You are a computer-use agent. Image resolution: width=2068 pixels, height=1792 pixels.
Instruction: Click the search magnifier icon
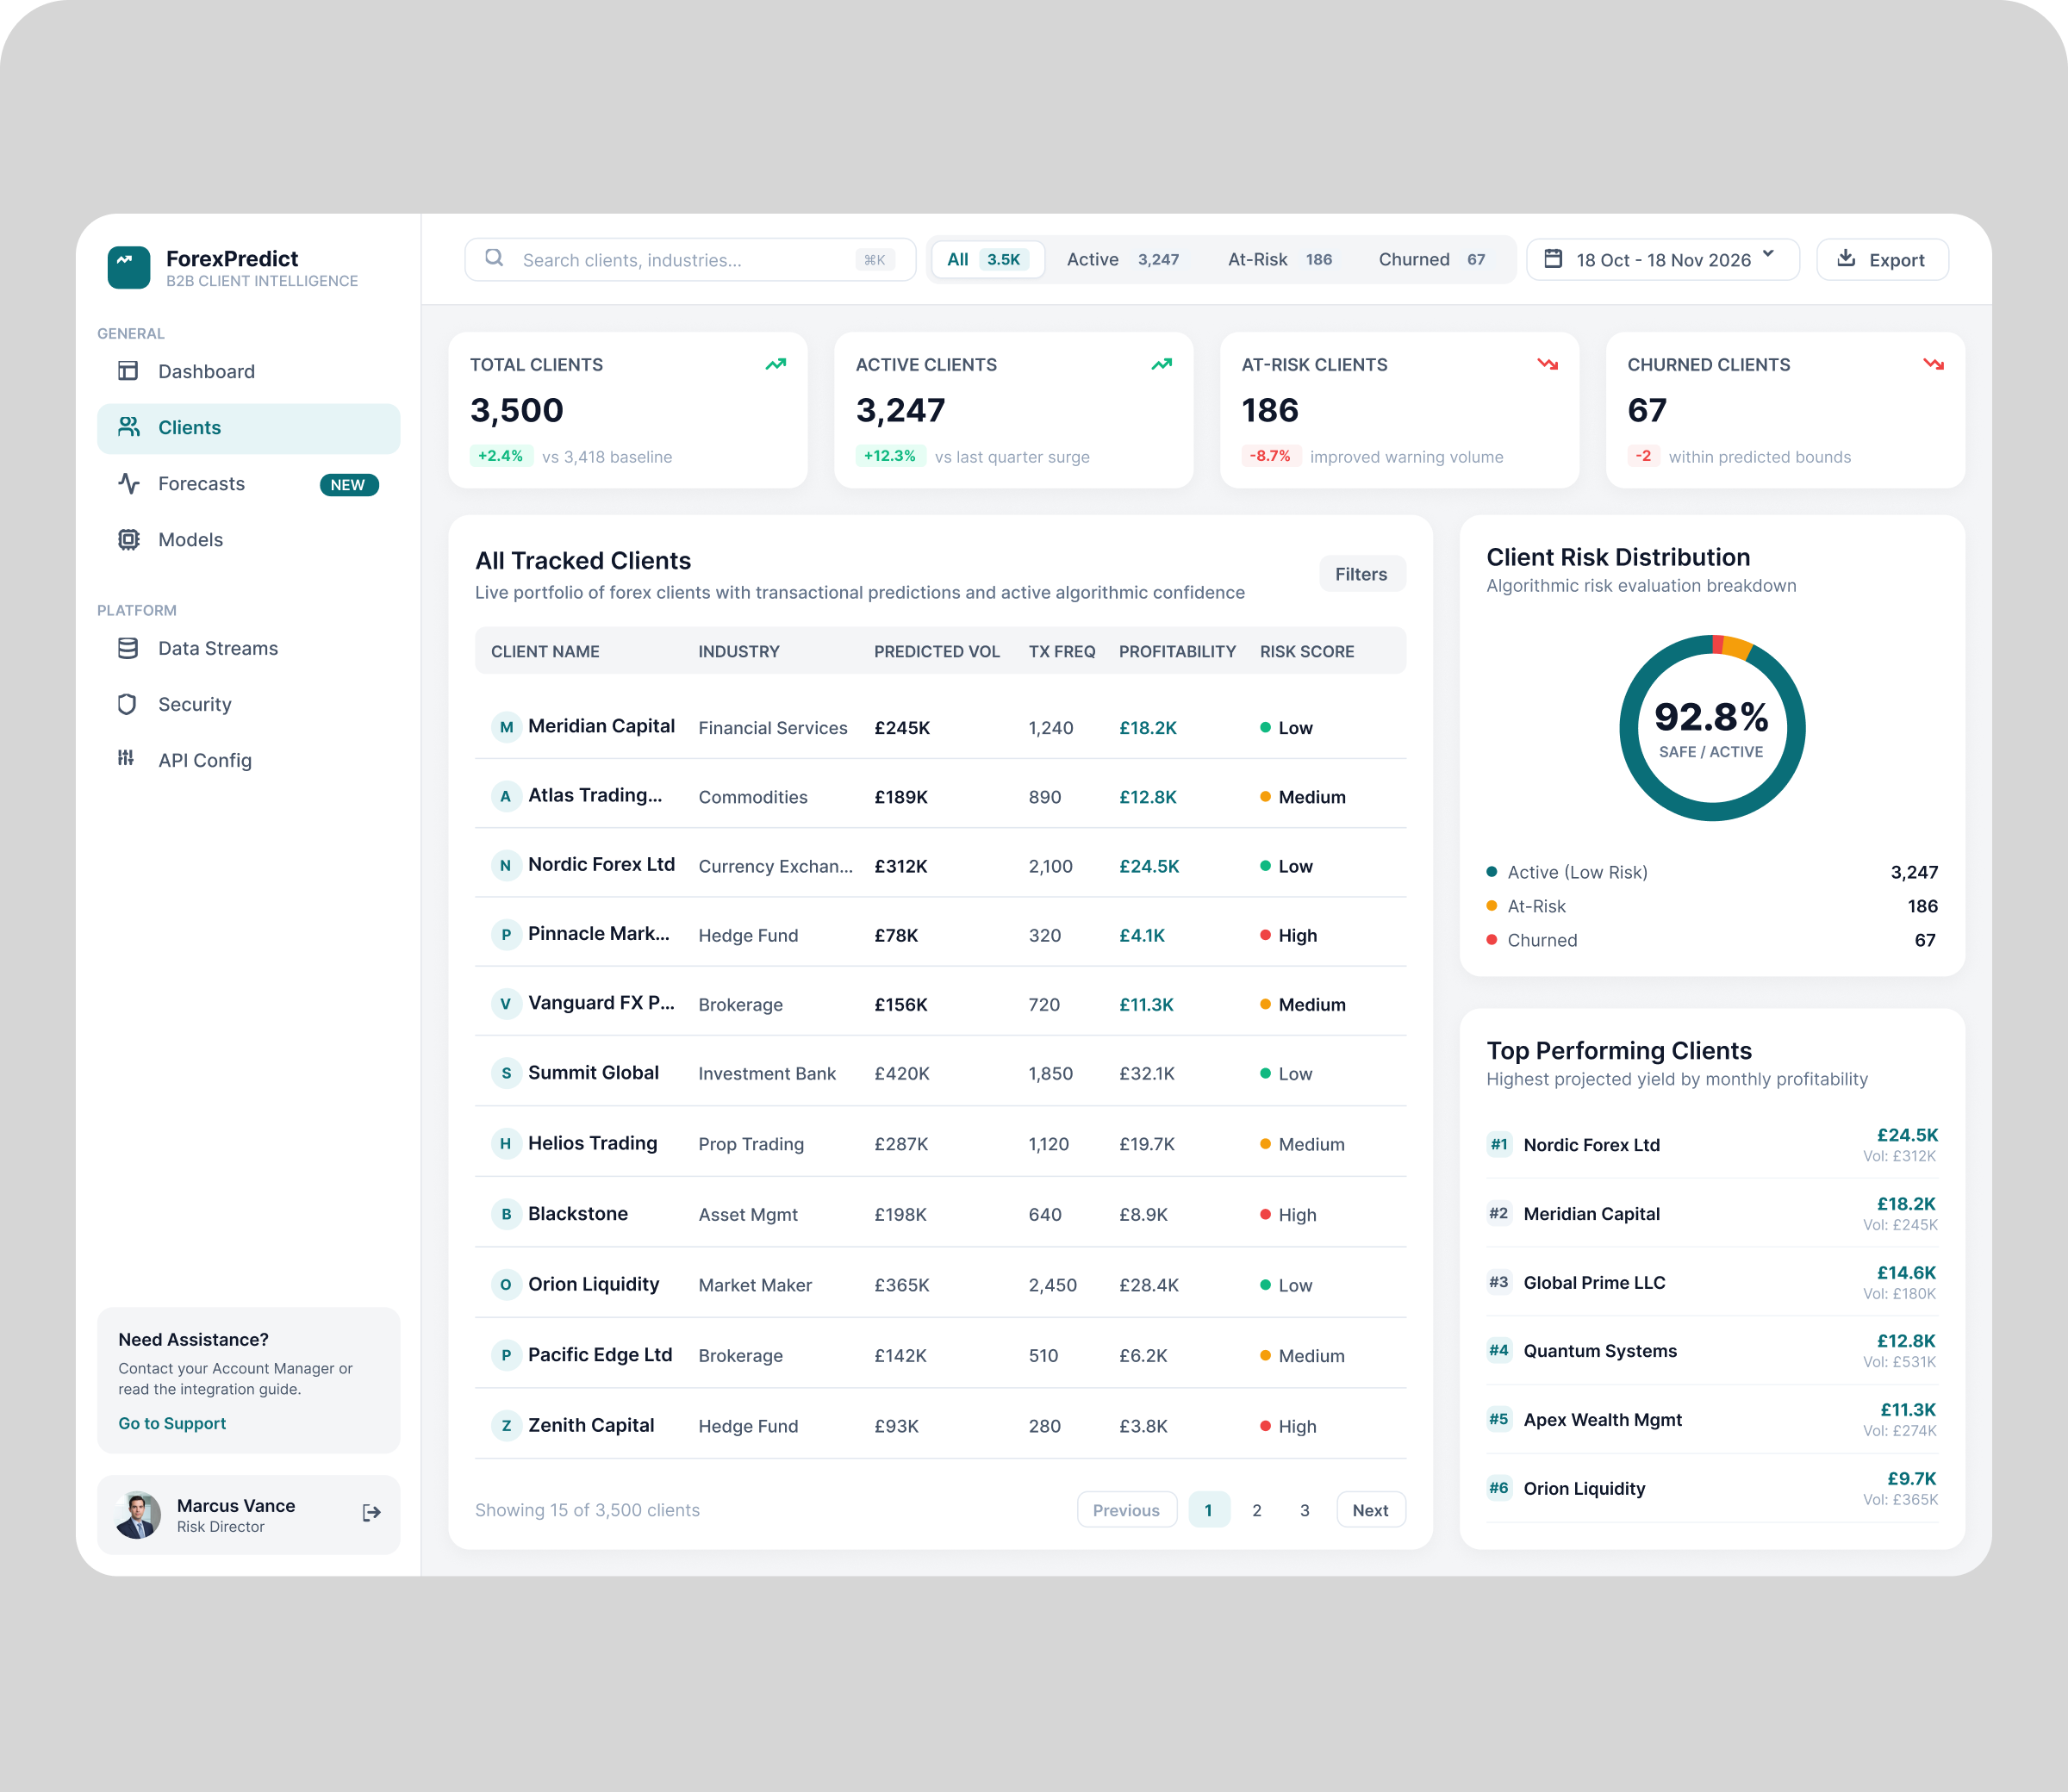coord(494,258)
